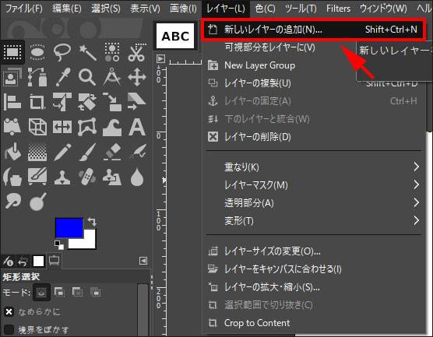Select the Bucket Fill tool
433x337 pixels.
click(x=12, y=152)
